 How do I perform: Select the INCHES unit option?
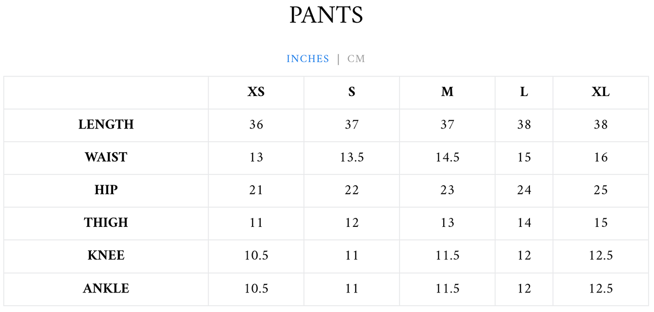(308, 59)
